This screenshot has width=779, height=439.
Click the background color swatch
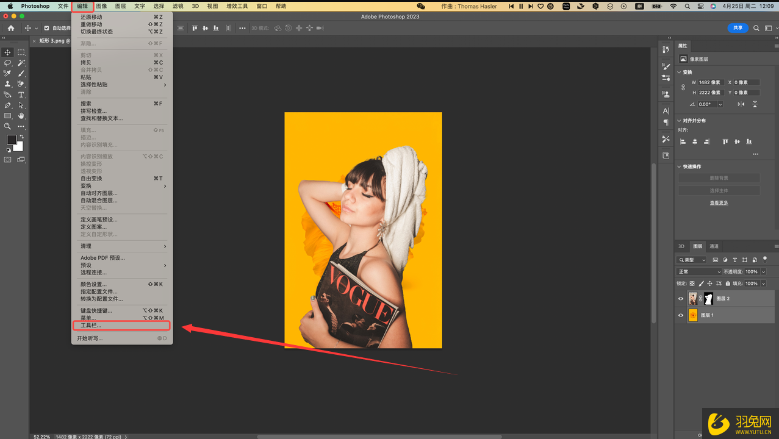(20, 148)
